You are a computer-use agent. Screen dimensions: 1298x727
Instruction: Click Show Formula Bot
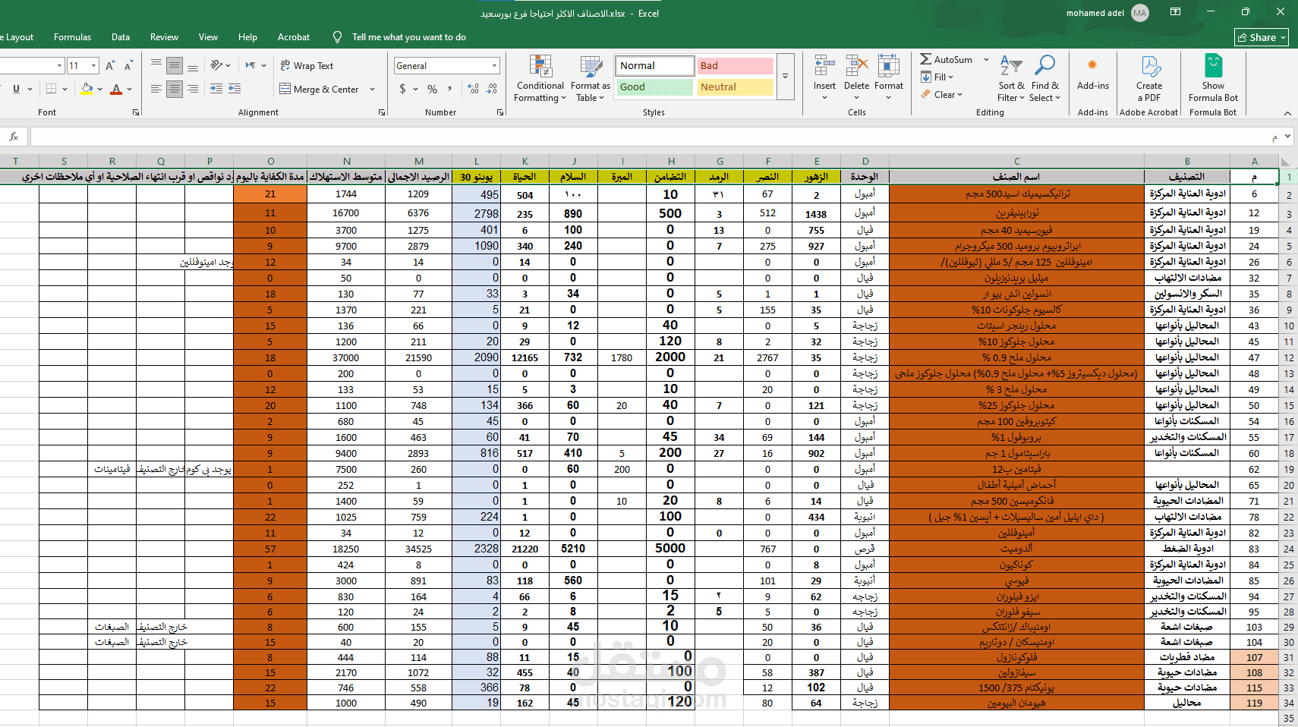click(x=1213, y=78)
